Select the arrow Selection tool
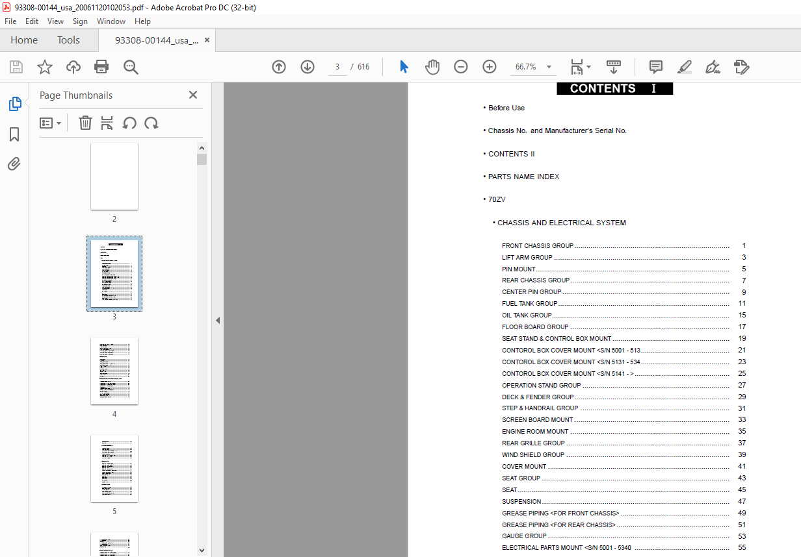This screenshot has width=801, height=557. point(404,67)
